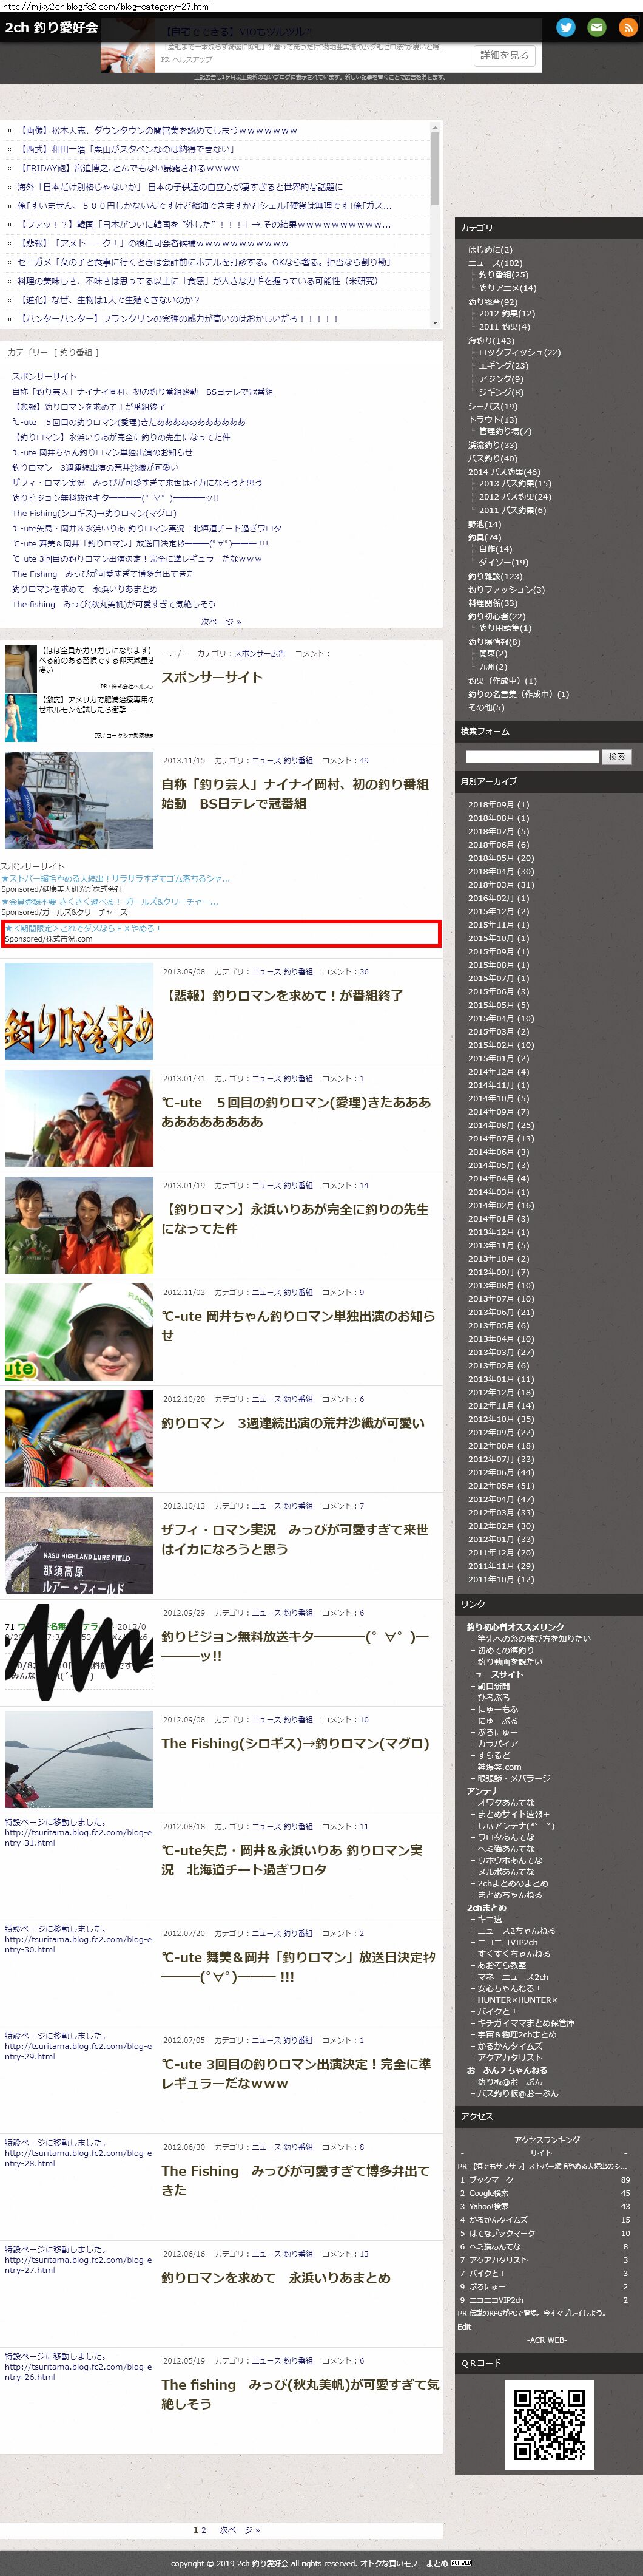Select ニュース(102) category
Viewport: 643px width, 2576px height.
point(495,263)
